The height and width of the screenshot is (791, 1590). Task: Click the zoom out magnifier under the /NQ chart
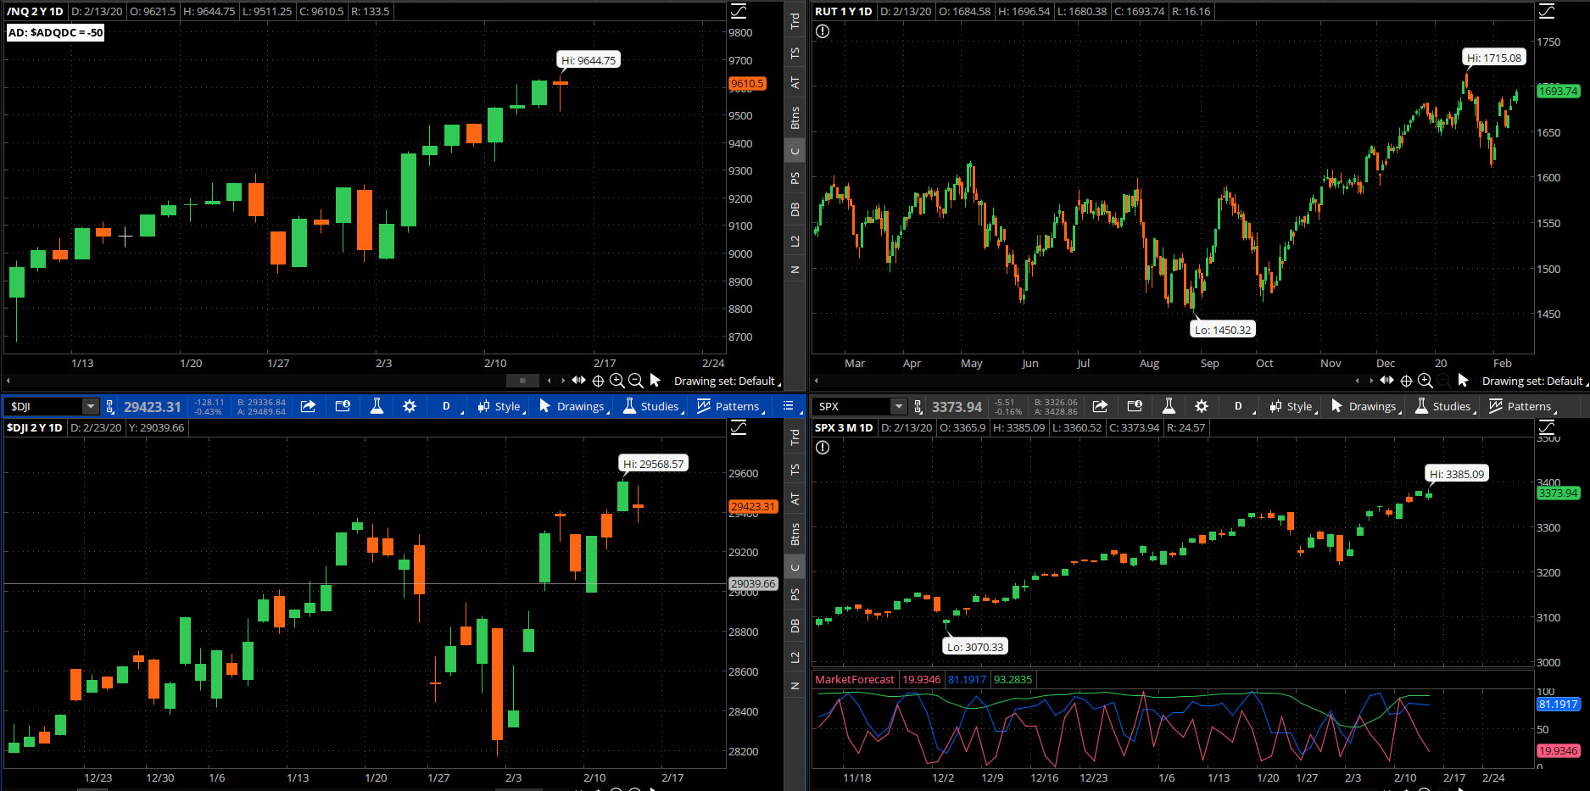click(x=635, y=381)
